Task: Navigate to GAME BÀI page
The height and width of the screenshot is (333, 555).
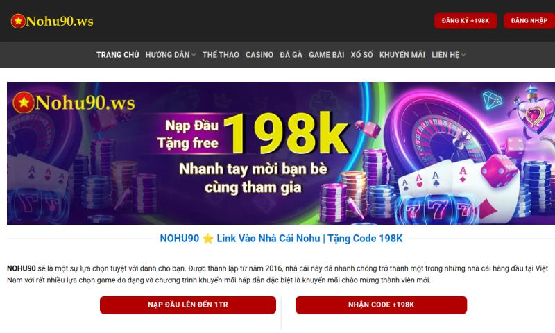Action: click(326, 55)
